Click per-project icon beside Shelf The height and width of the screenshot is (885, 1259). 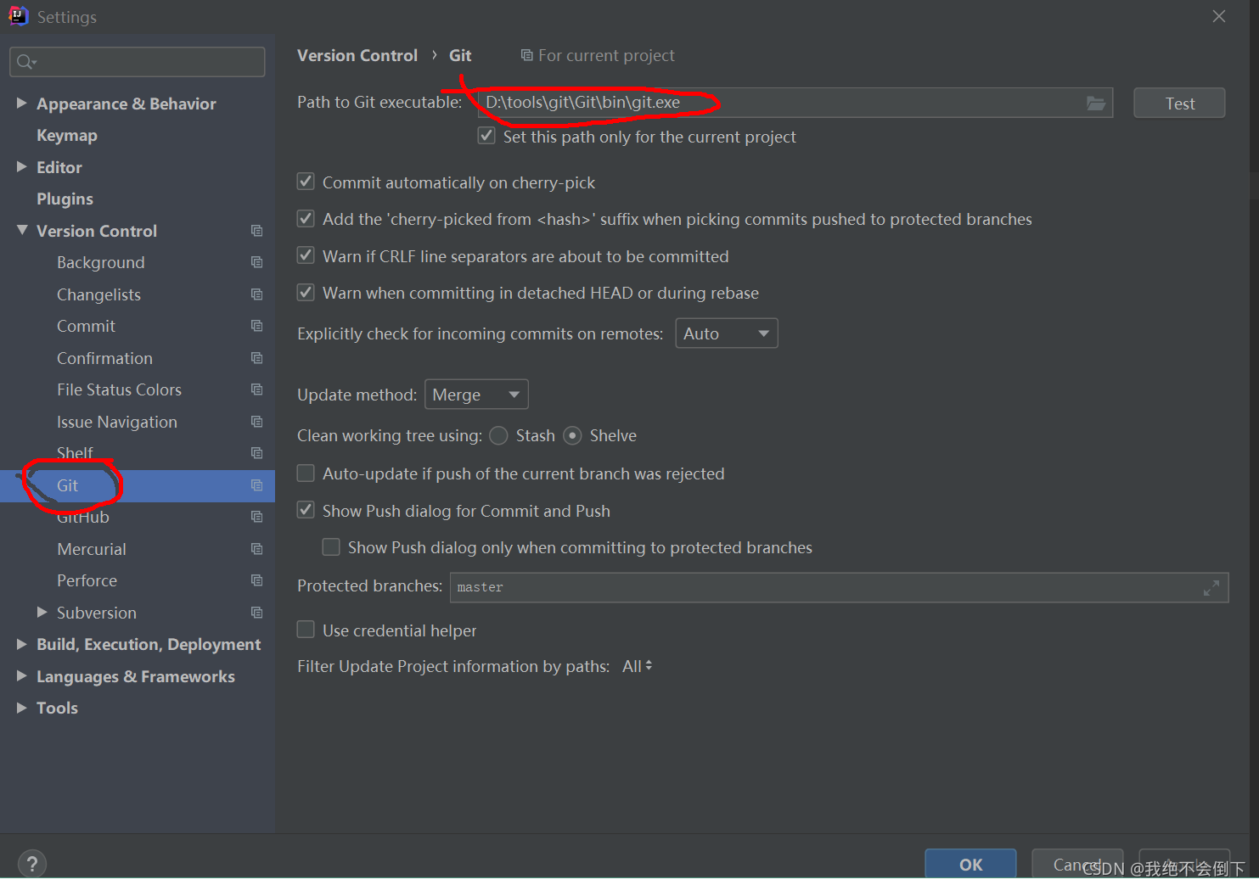(256, 453)
